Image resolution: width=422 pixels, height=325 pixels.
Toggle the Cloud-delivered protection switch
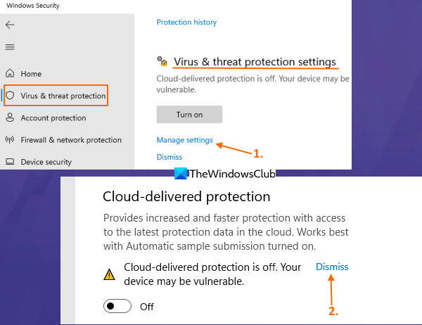coord(117,307)
